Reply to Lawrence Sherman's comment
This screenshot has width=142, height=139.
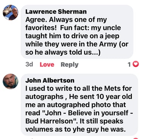pyautogui.click(x=70, y=65)
